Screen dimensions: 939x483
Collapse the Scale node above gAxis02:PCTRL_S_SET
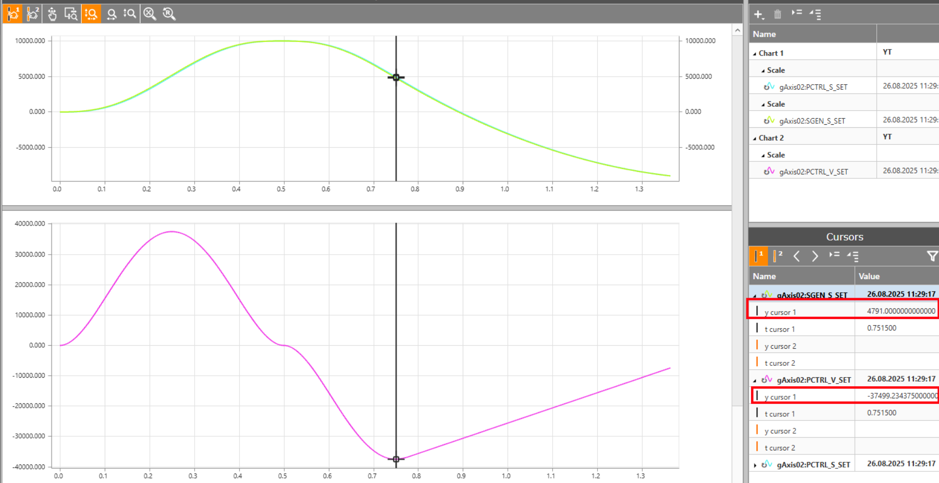[x=763, y=71]
